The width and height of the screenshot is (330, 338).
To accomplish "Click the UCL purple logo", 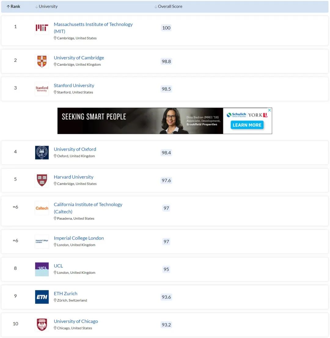I will click(x=42, y=269).
